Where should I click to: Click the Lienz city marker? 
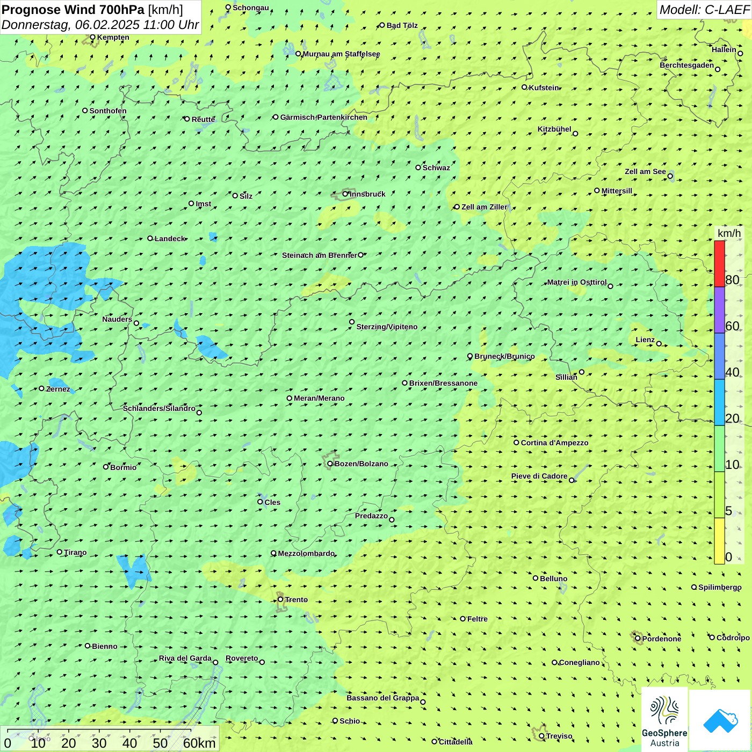pos(659,344)
